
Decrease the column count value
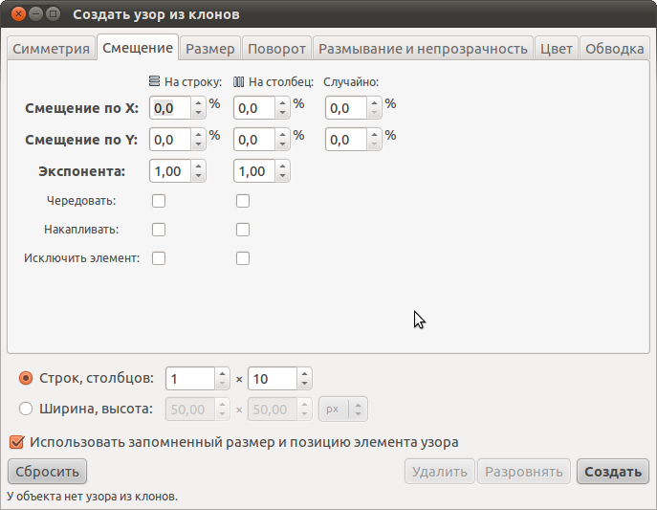pyautogui.click(x=304, y=385)
